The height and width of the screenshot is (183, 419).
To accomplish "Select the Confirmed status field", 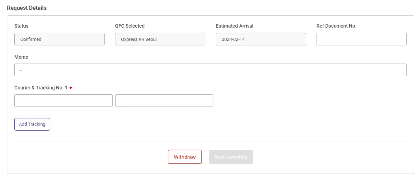I will 59,39.
